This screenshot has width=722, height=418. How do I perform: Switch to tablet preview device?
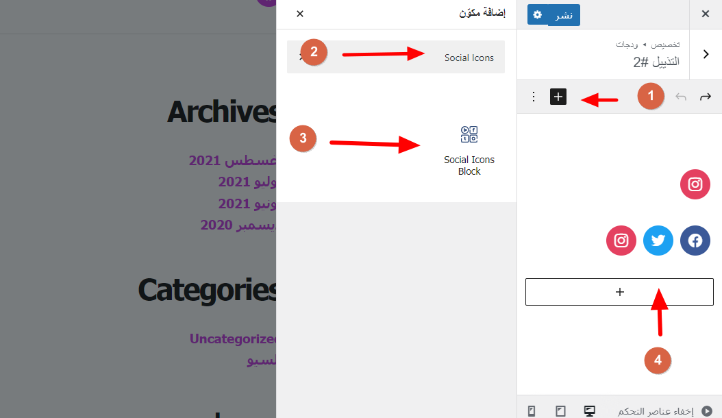click(560, 410)
